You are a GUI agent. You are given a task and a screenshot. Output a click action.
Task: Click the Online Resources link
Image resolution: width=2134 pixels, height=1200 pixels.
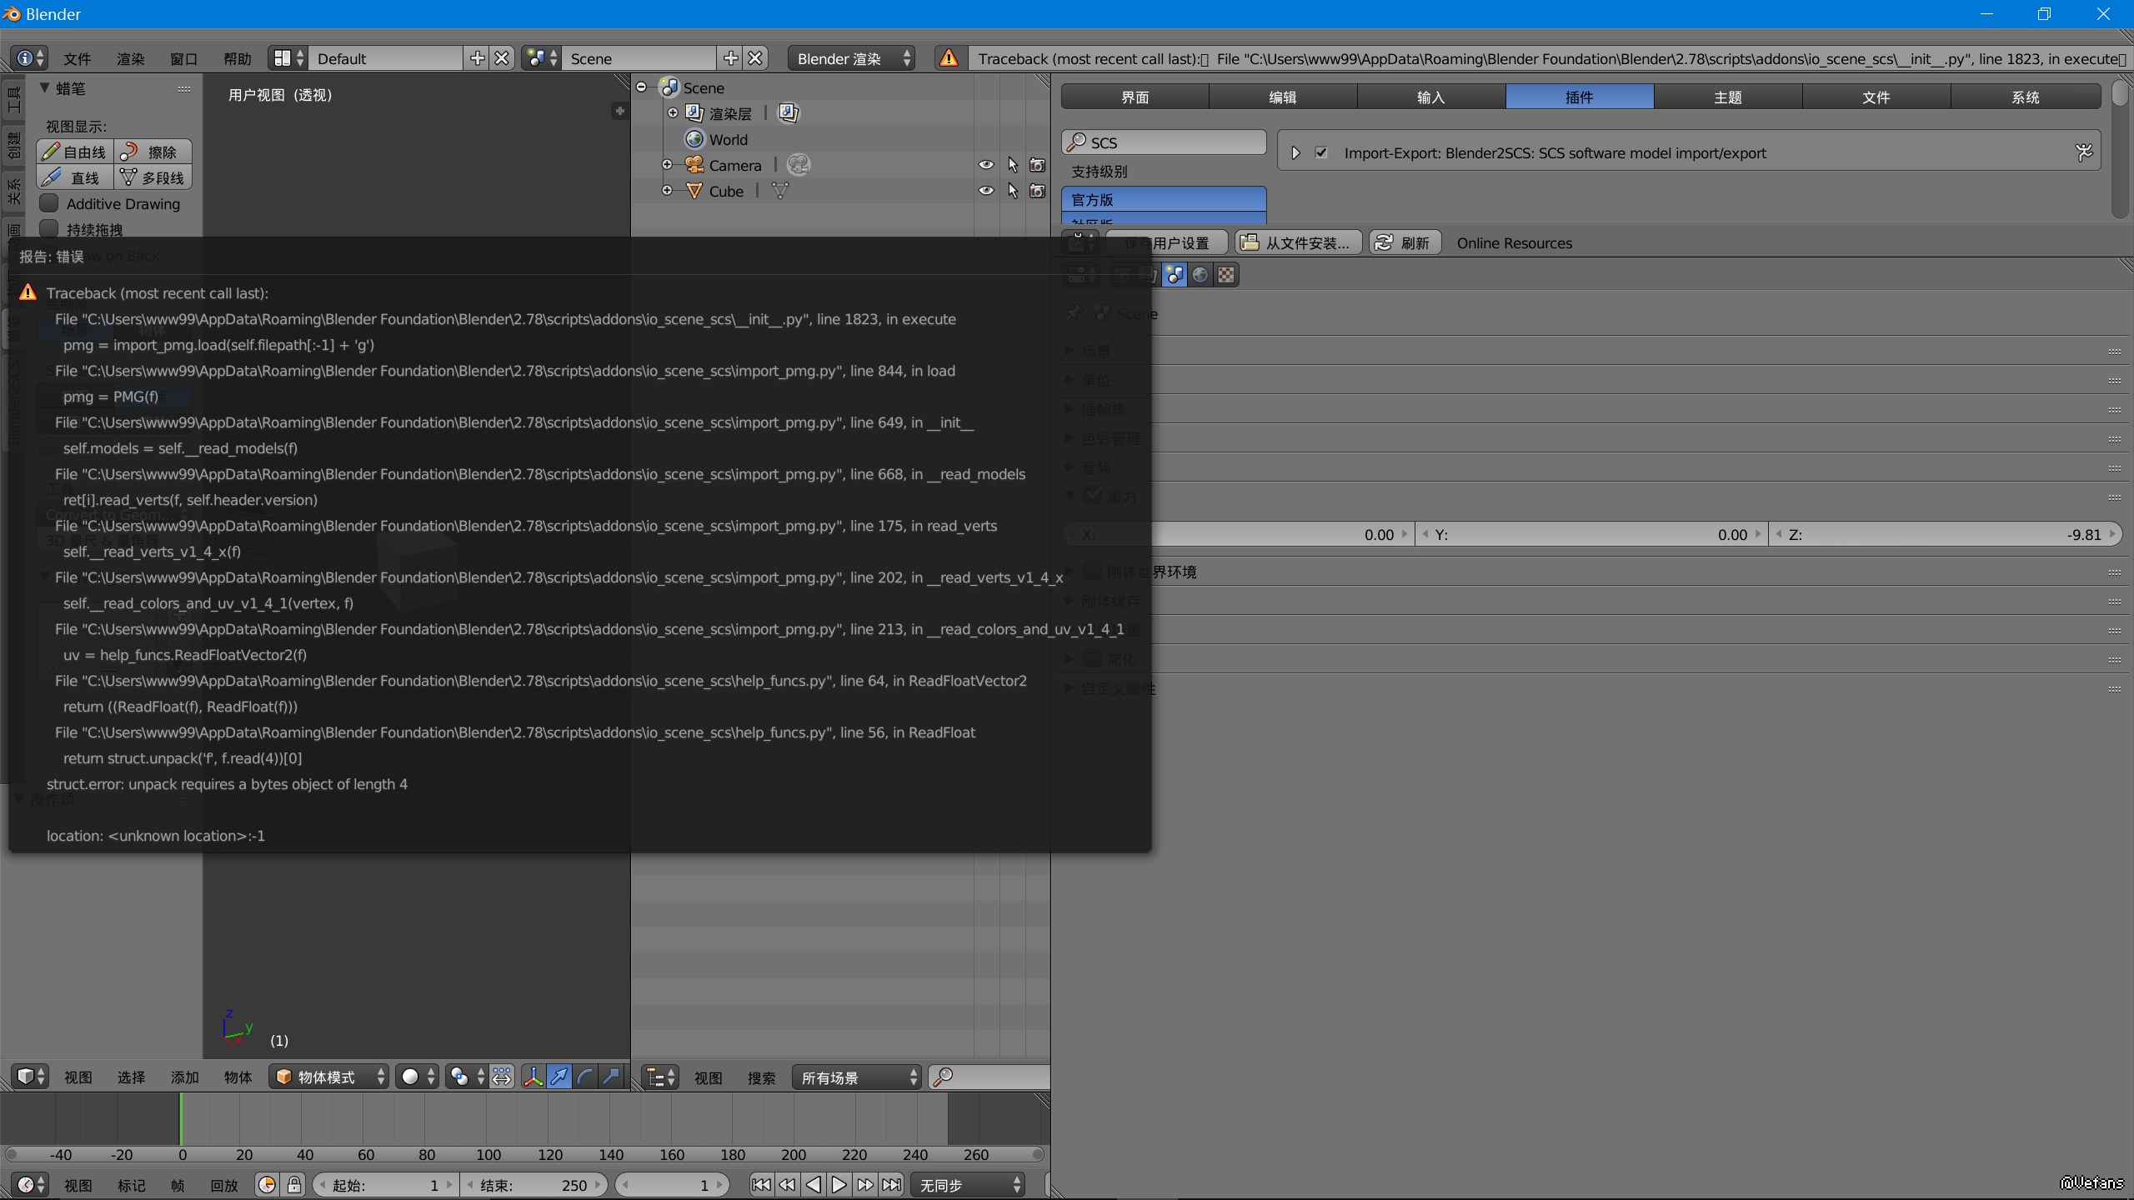point(1514,242)
